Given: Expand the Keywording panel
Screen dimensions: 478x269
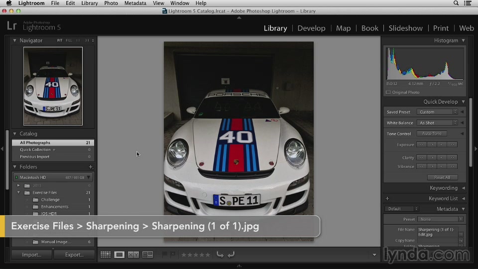Looking at the screenshot, I should pos(464,188).
